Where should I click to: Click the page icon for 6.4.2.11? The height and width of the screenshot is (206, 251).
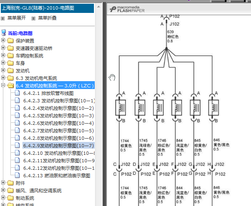click(x=17, y=160)
